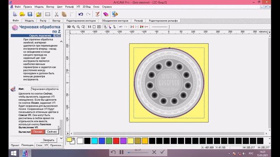Close the hint bar with X

59,36
